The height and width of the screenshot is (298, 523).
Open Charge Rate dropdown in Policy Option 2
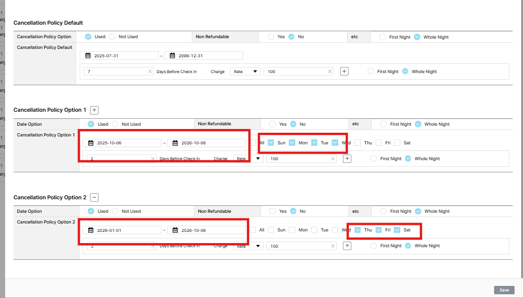coord(248,246)
